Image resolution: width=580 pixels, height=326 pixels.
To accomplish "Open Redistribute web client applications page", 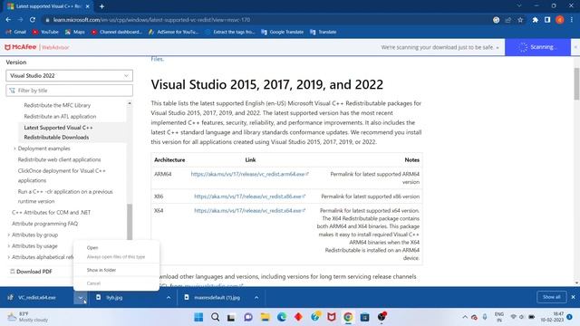I will pyautogui.click(x=59, y=159).
